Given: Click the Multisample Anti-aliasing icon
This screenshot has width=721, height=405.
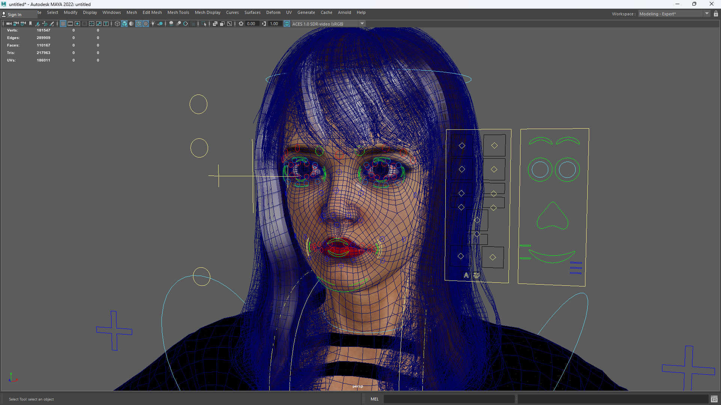Looking at the screenshot, I should (x=186, y=24).
